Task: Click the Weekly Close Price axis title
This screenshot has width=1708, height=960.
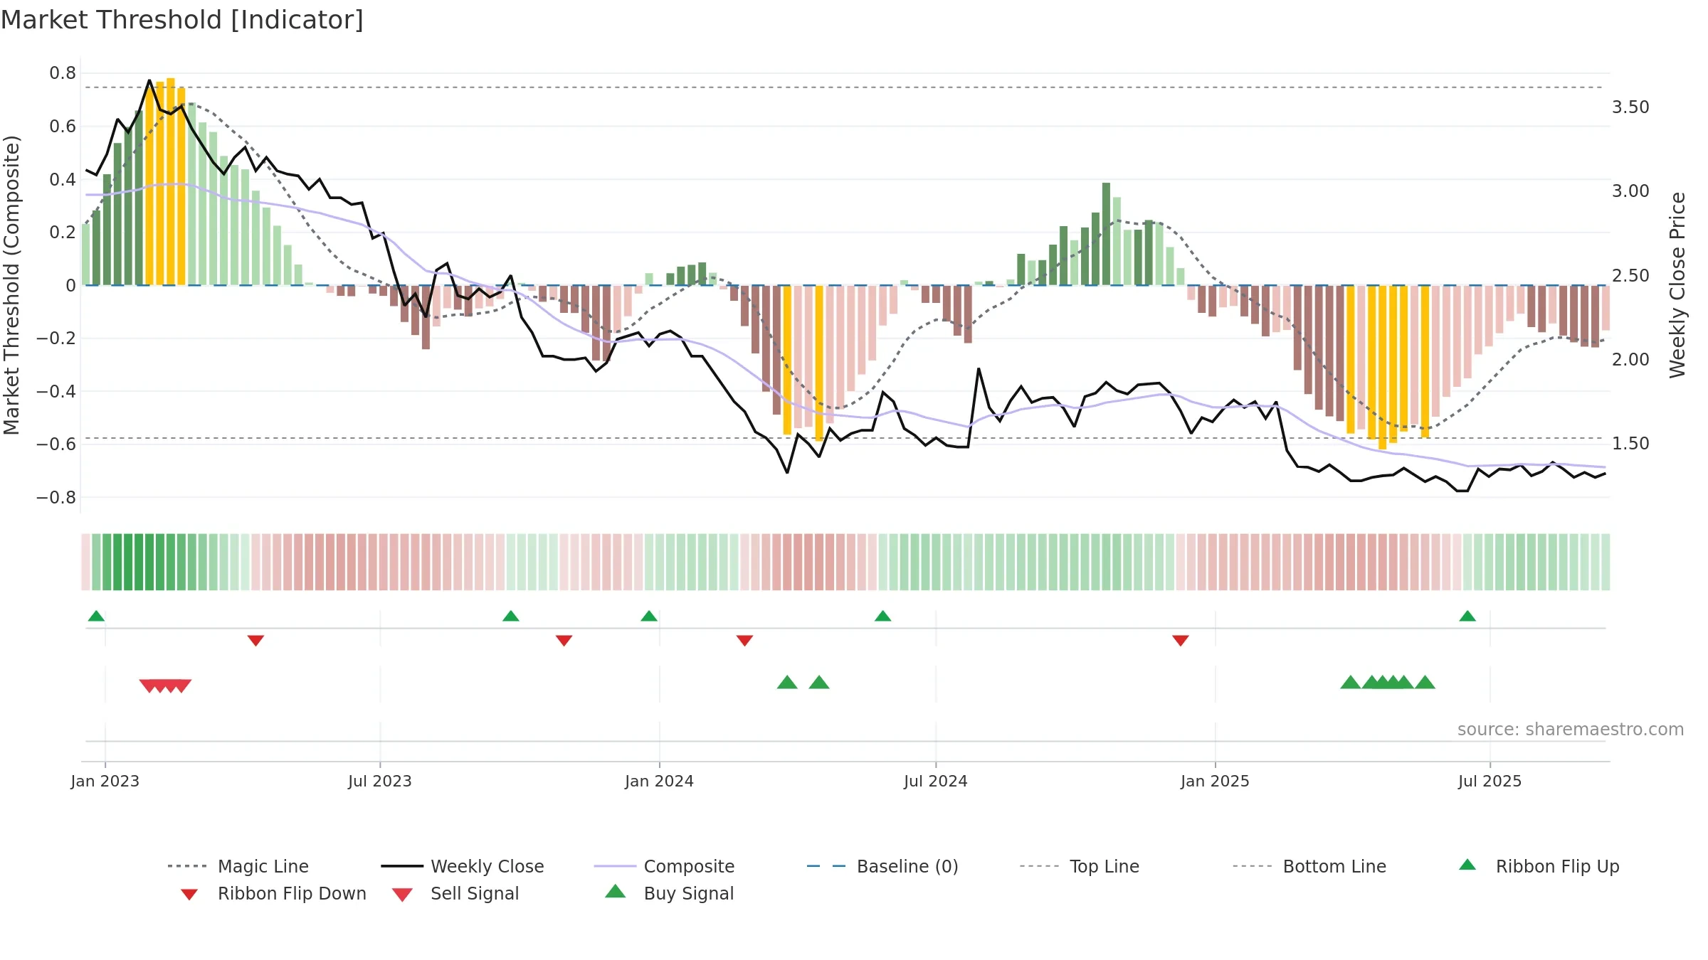Action: tap(1677, 285)
